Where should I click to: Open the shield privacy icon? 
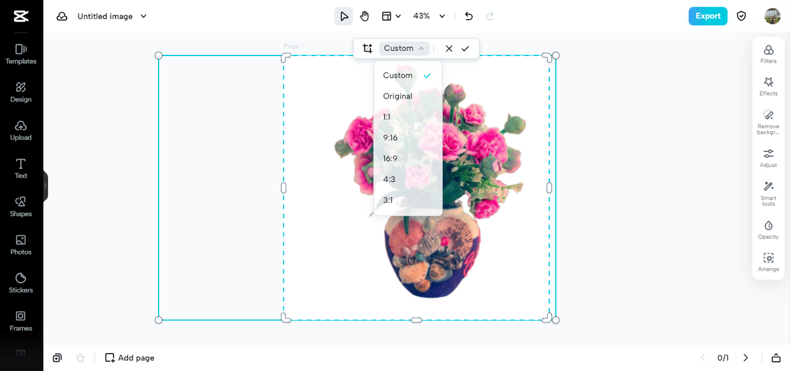coord(741,16)
